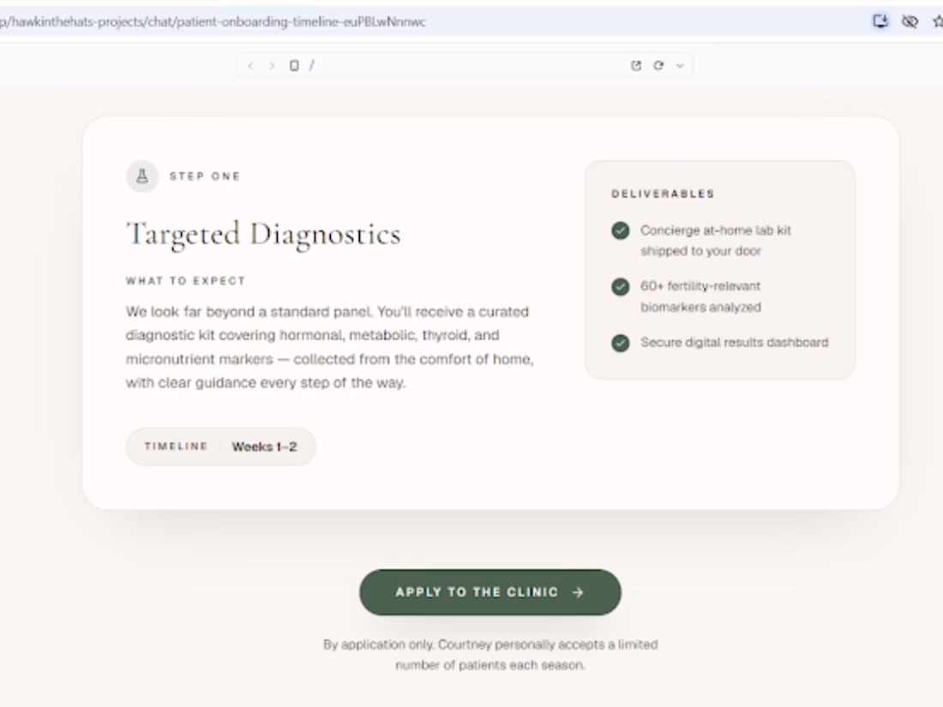Click the bookmark star icon in the address bar
This screenshot has height=707, width=943.
tap(938, 21)
